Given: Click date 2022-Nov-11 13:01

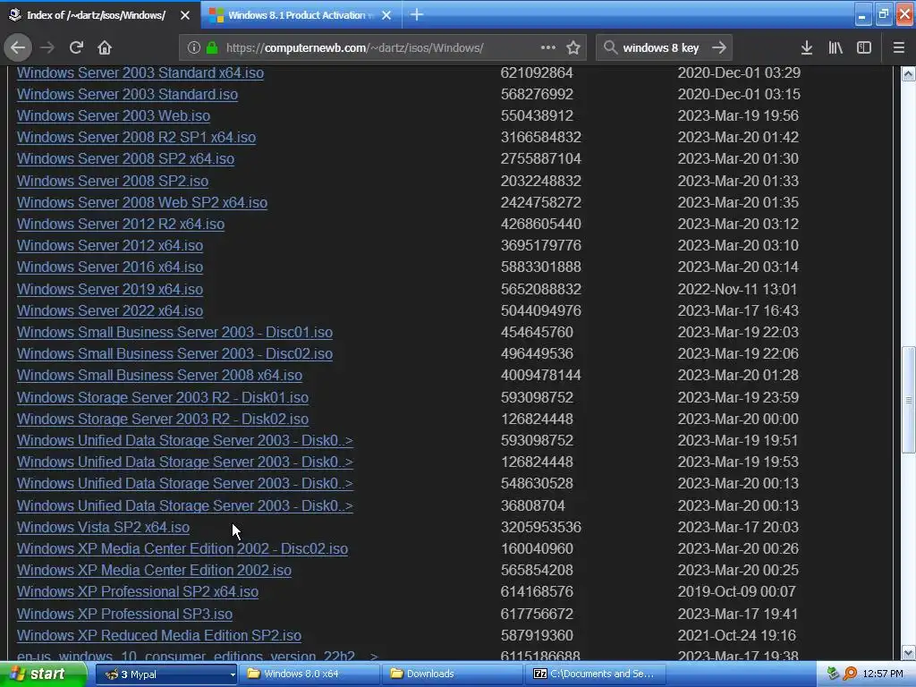Looking at the screenshot, I should pos(737,289).
